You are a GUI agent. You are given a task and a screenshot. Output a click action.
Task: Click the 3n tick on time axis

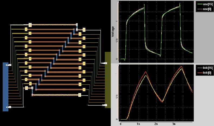click(173, 124)
